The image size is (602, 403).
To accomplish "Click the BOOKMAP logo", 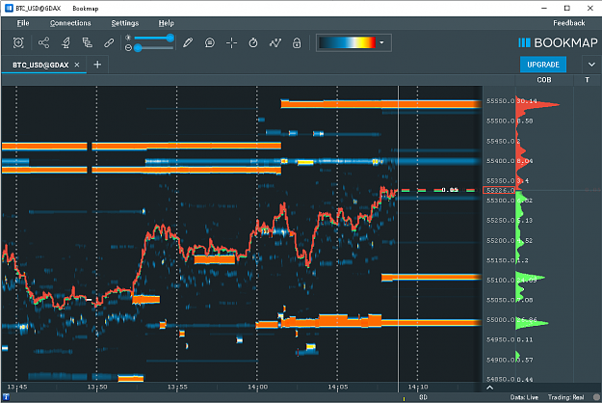I will pyautogui.click(x=559, y=42).
